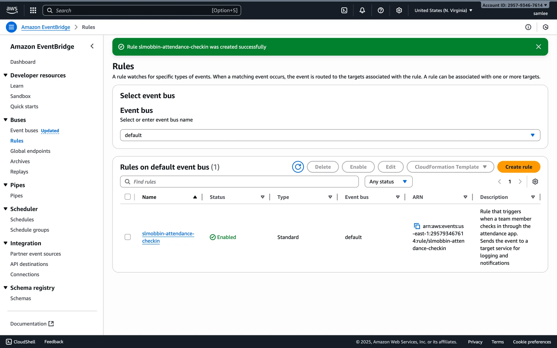Open the default event bus dropdown

click(330, 135)
